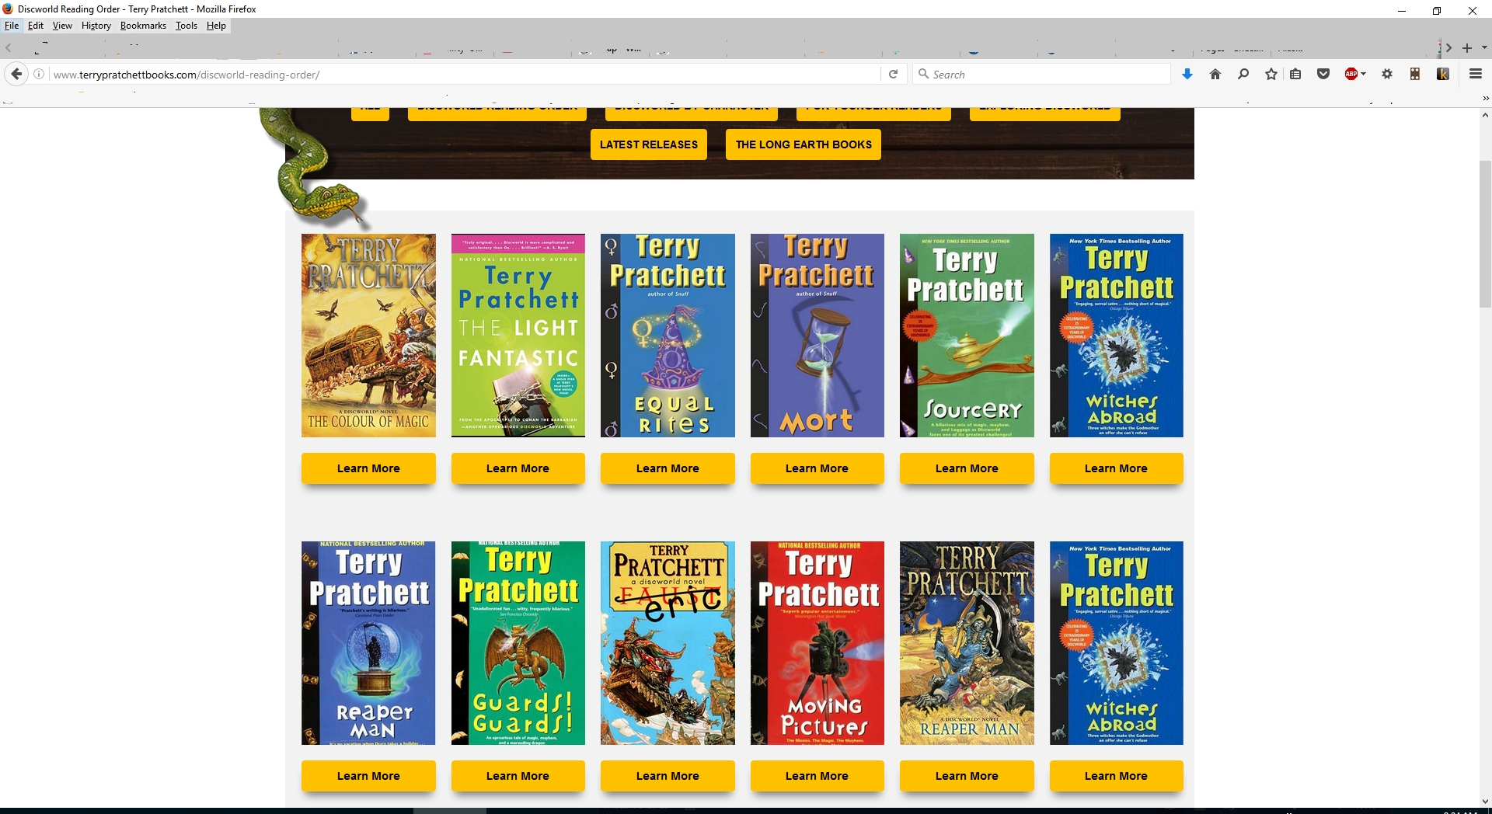Viewport: 1492px width, 814px height.
Task: Open The Colour of Magic book cover
Action: (x=368, y=336)
